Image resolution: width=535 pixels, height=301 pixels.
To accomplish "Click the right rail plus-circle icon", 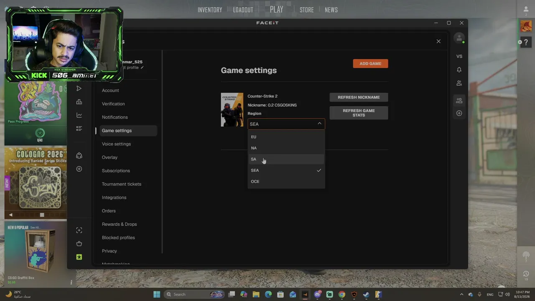I will 459,113.
